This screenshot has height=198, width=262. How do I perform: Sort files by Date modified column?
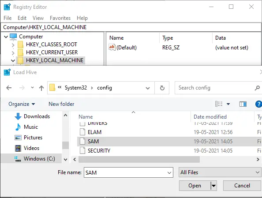coord(210,117)
